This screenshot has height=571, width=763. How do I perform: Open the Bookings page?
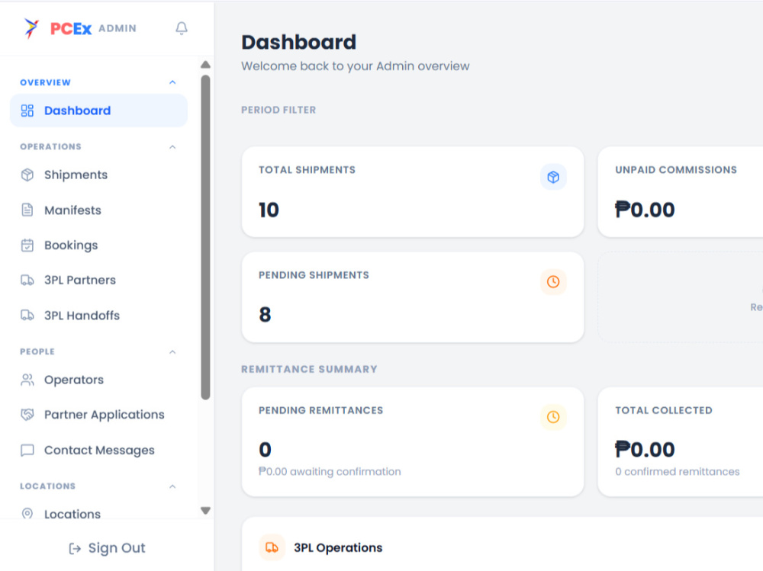(98, 245)
